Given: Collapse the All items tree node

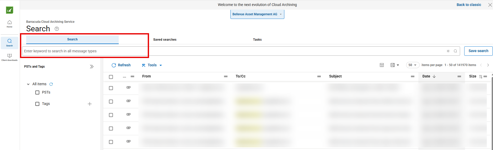Looking at the screenshot, I should tap(28, 84).
